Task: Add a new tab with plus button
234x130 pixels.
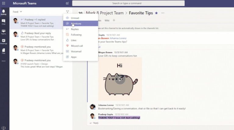Action: point(114,20)
